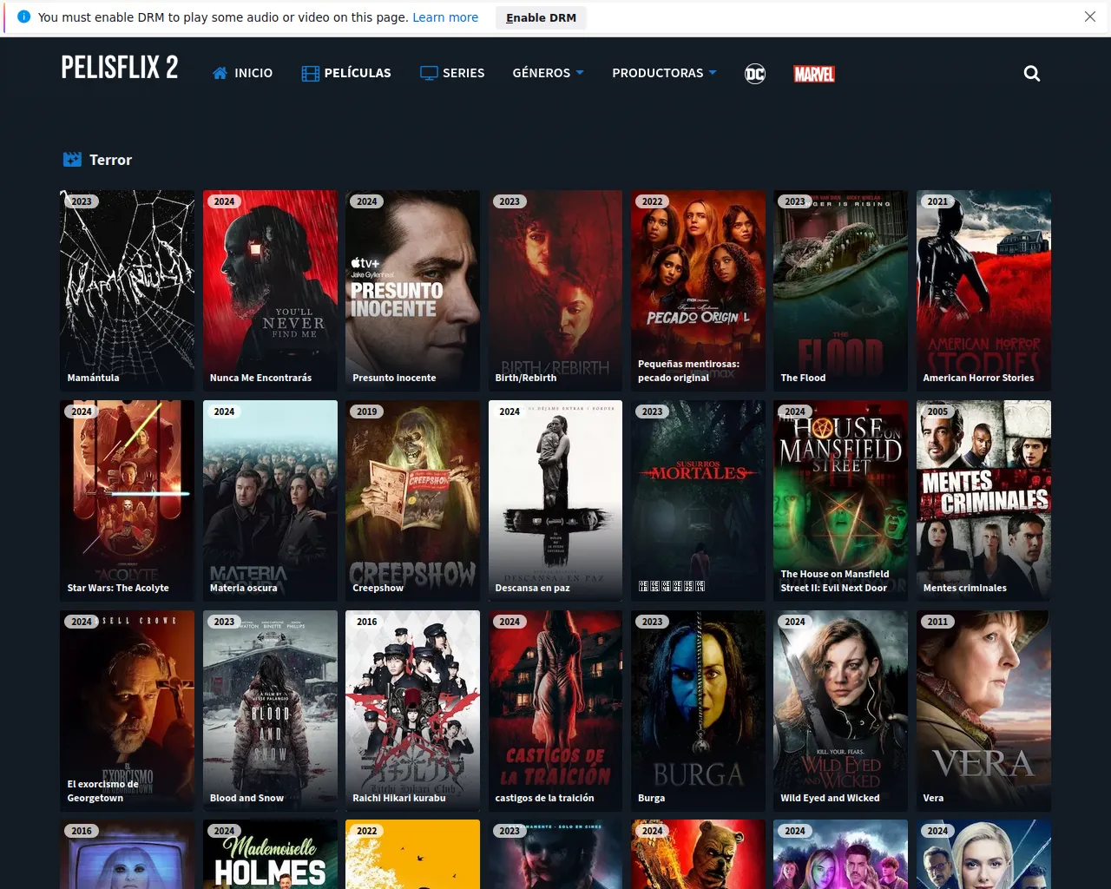Screen dimensions: 1111x889
Task: Open The Flood poster
Action: [840, 291]
